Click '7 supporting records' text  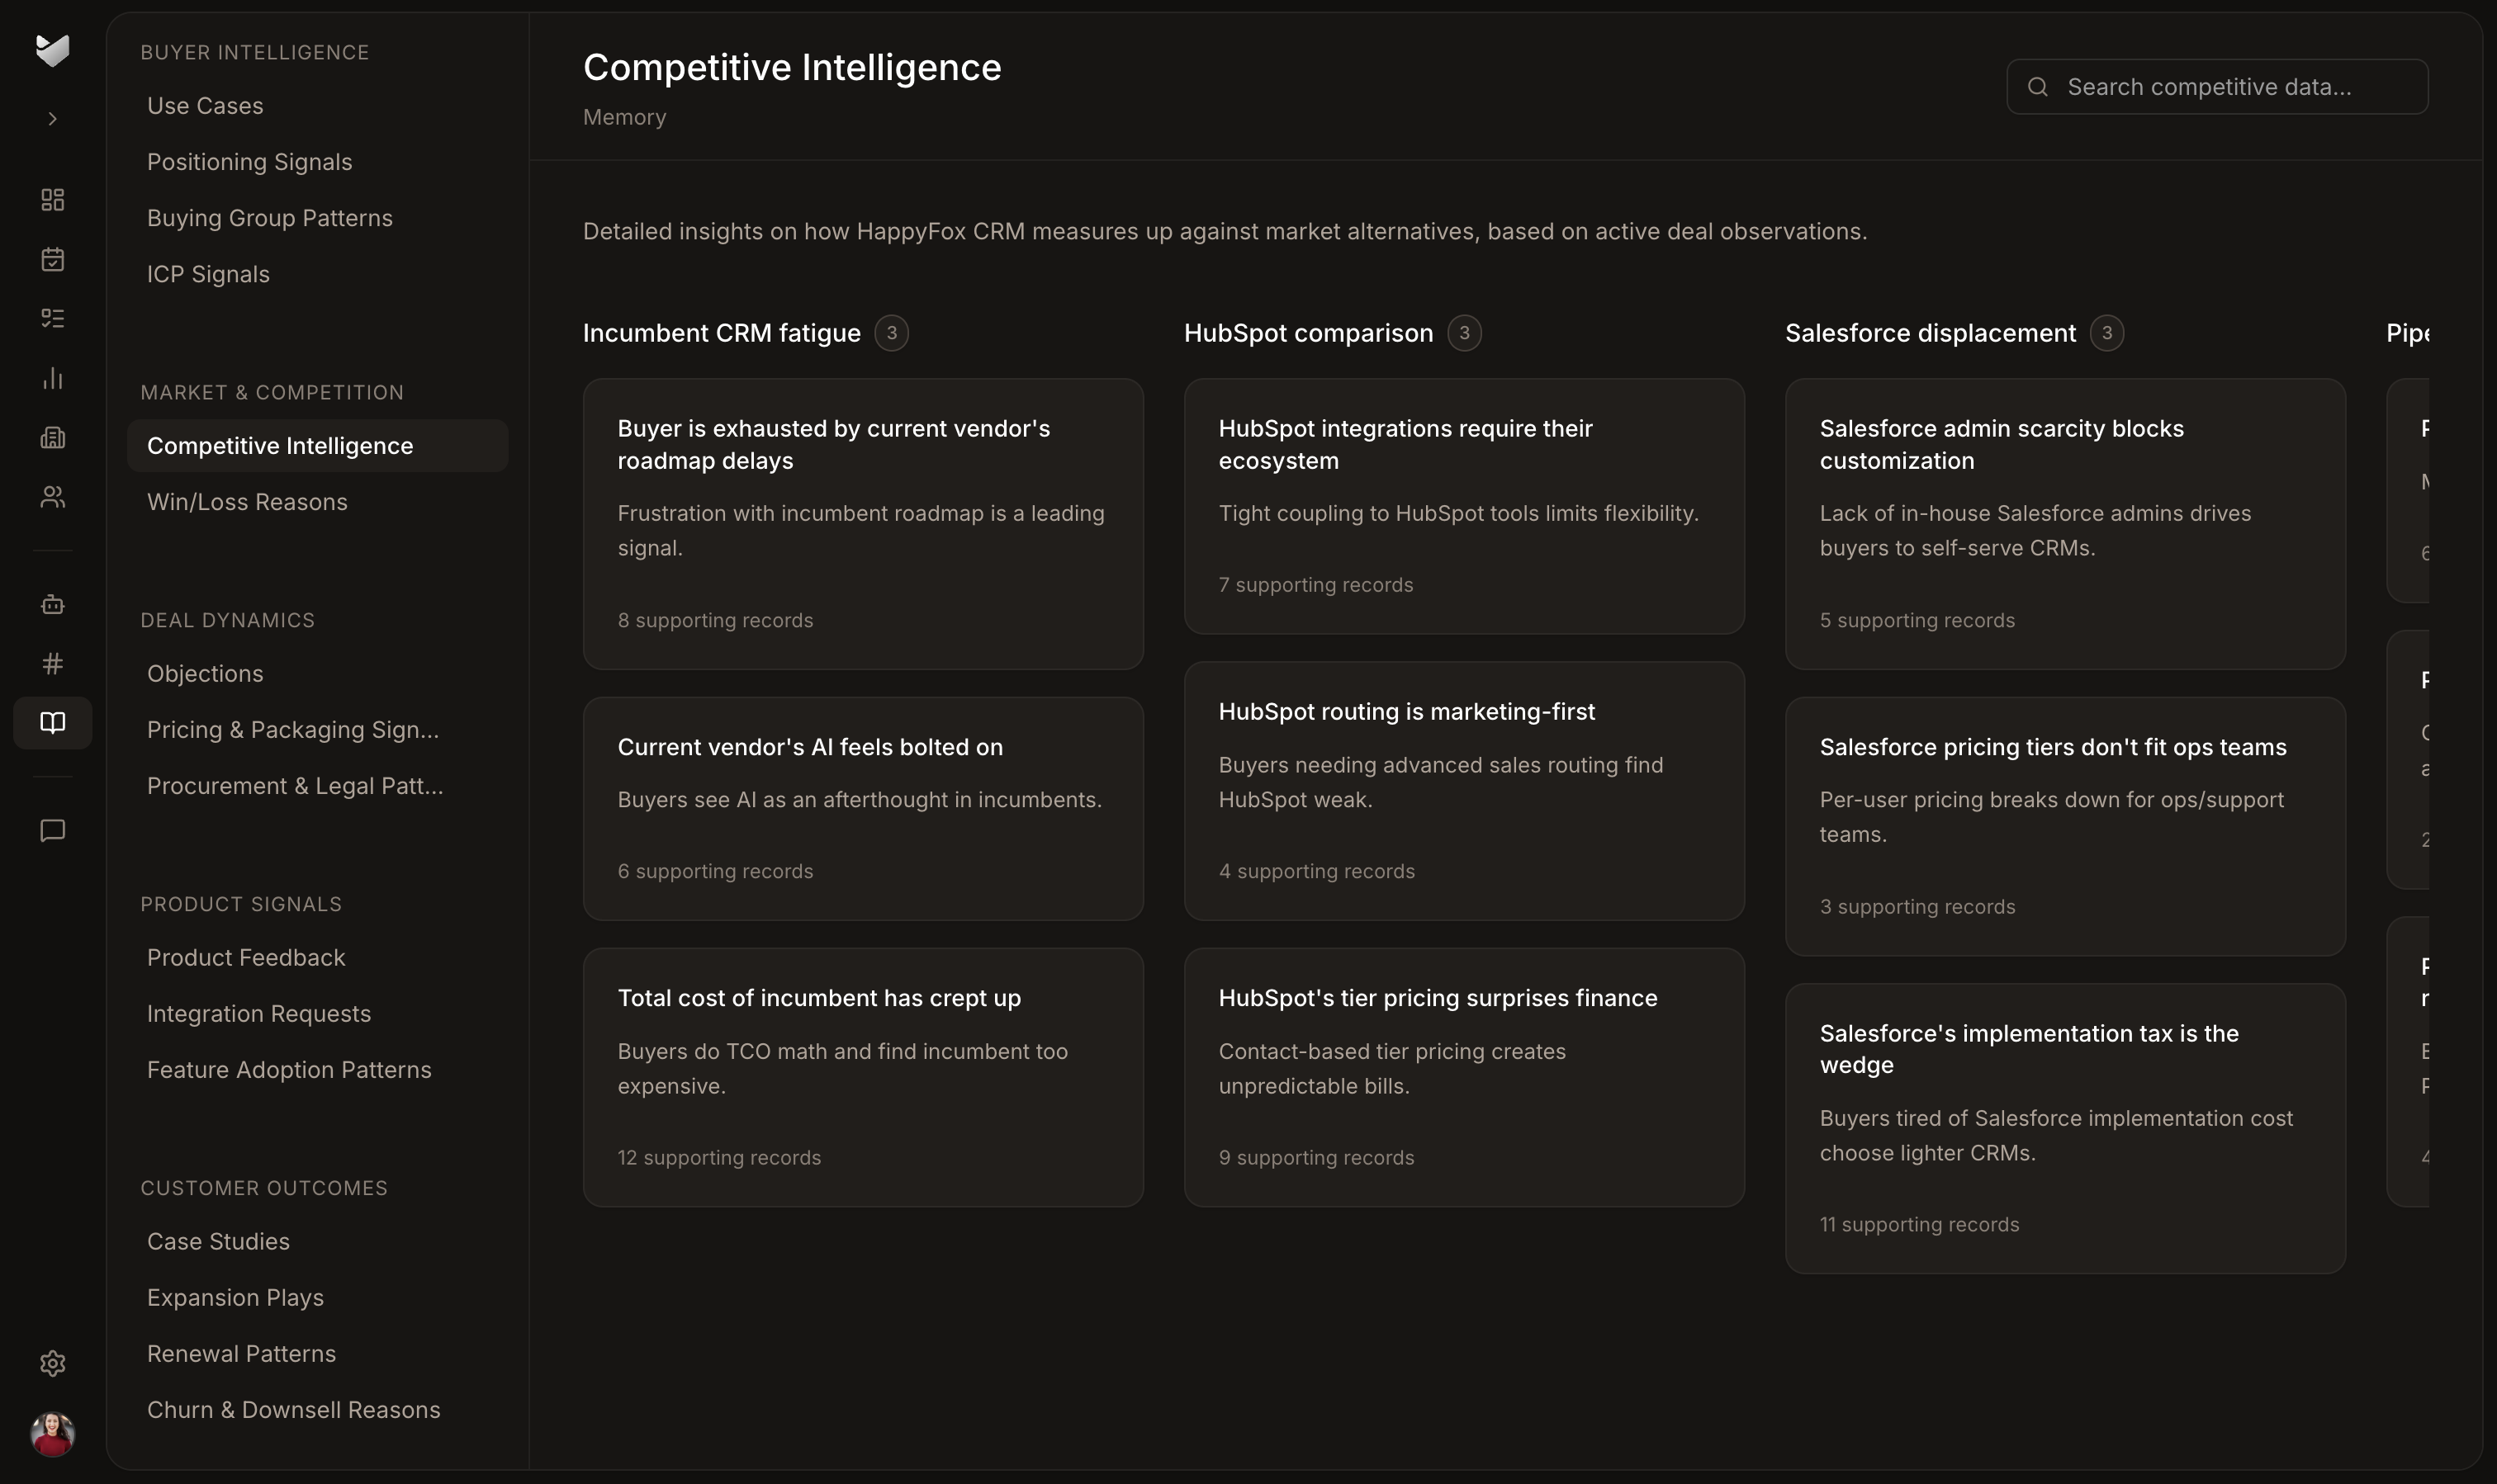[x=1315, y=585]
